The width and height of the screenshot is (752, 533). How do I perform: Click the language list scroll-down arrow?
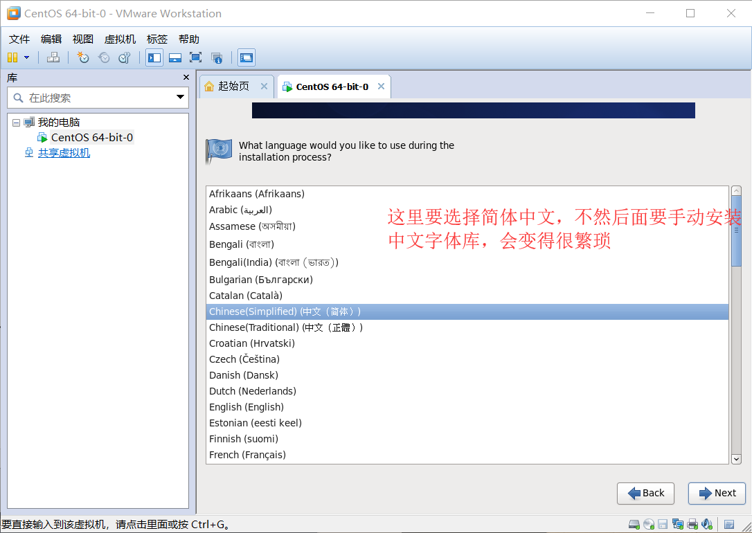[736, 459]
